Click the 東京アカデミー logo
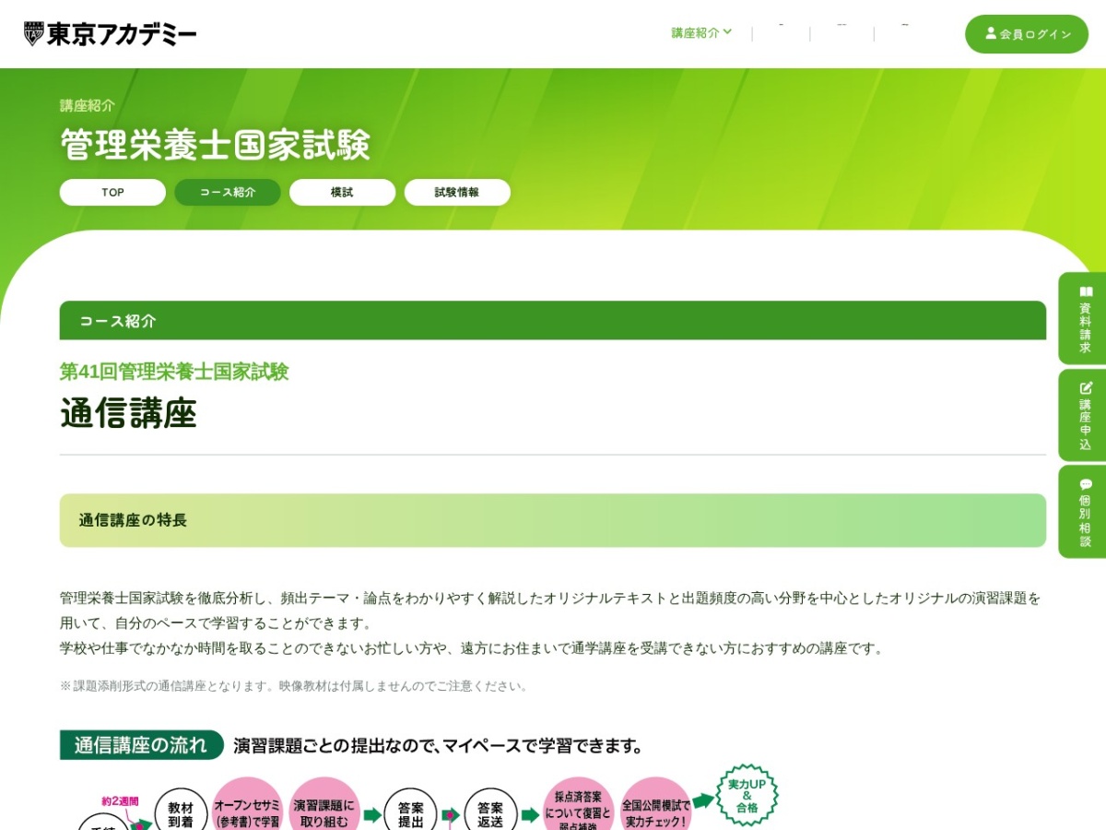The width and height of the screenshot is (1106, 830). pyautogui.click(x=110, y=34)
